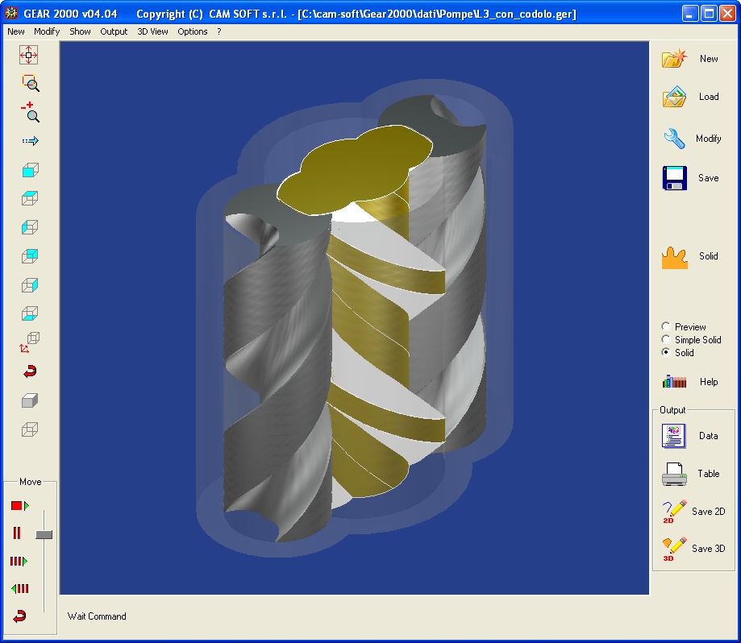Click the gray shaded solid cube icon
The width and height of the screenshot is (741, 643).
pos(30,400)
